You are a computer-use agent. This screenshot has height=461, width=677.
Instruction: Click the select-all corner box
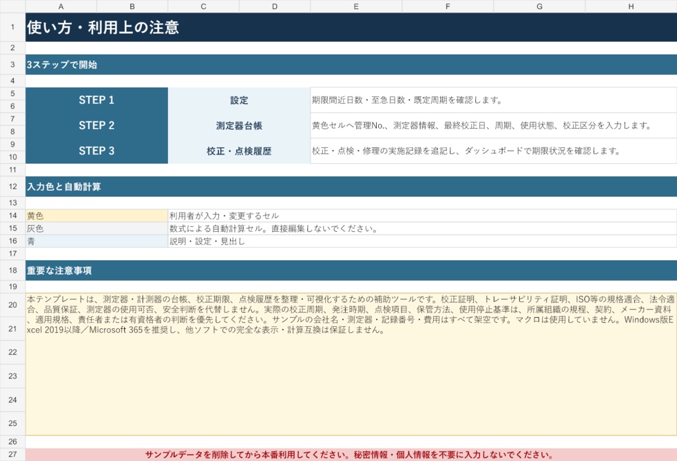(13, 7)
